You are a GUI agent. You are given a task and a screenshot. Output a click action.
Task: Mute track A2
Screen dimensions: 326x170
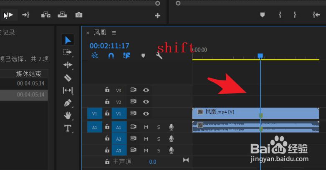pos(146,139)
